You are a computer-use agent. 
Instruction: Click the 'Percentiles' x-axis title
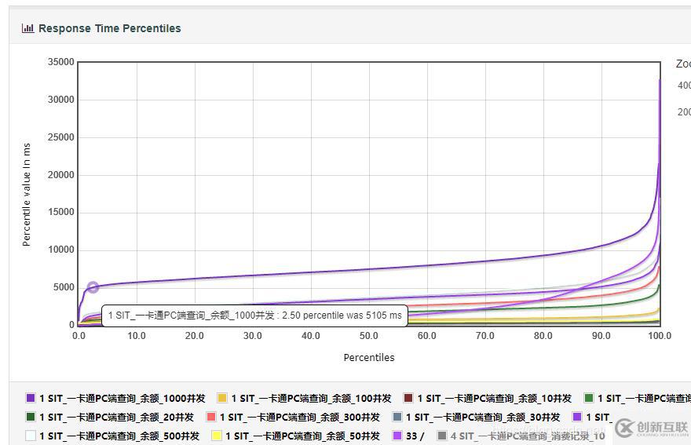coord(369,357)
